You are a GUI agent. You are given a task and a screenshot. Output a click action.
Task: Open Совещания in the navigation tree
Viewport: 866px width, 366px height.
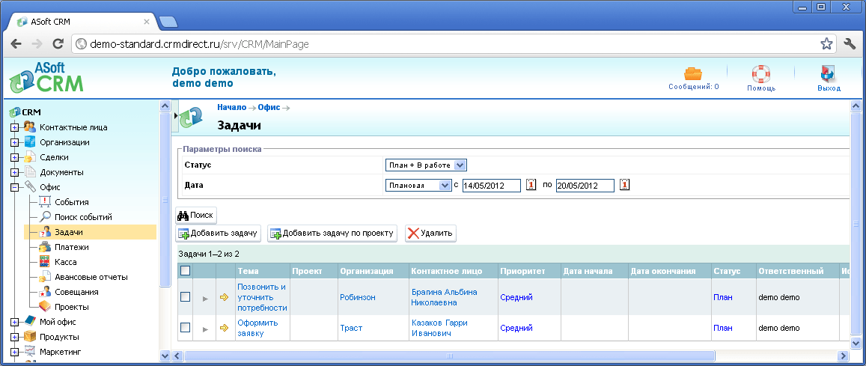point(77,291)
